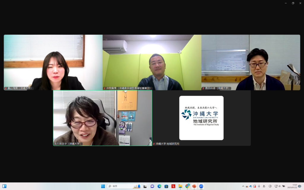
Task: Launch Google Chrome from the taskbar
Action: [x=187, y=186]
